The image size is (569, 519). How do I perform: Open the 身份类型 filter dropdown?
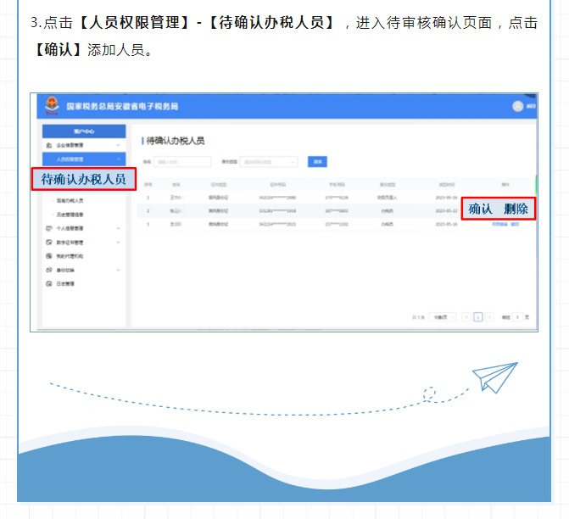[x=269, y=162]
